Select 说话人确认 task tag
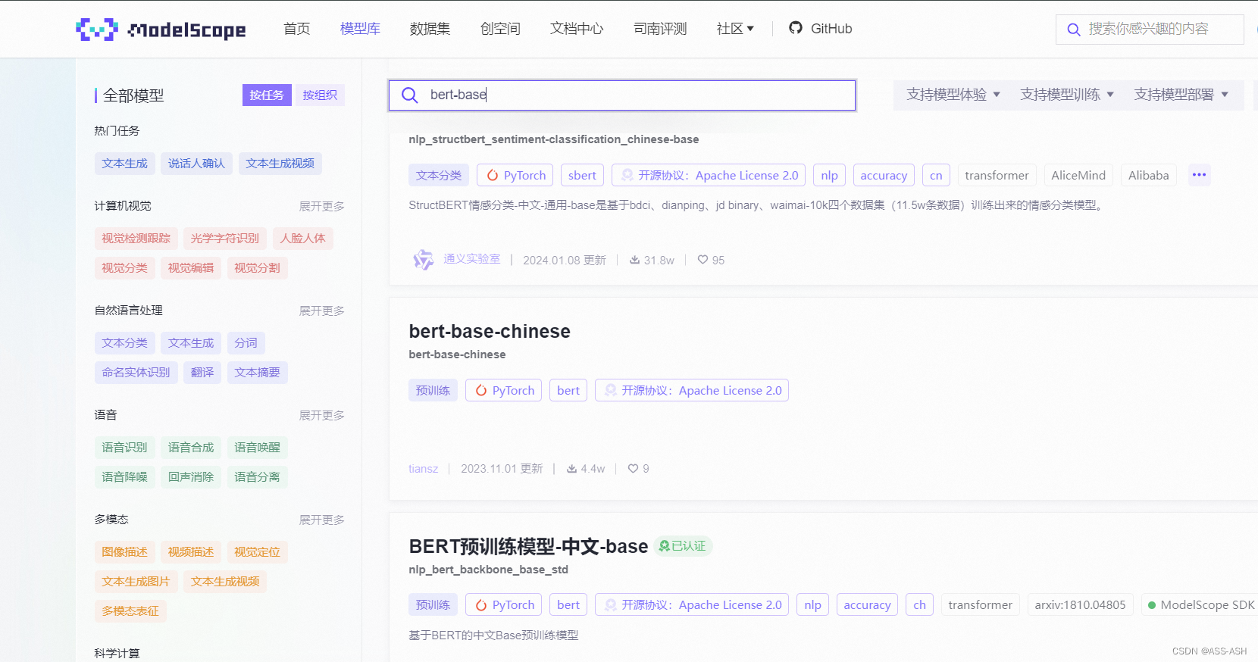The width and height of the screenshot is (1258, 662). pyautogui.click(x=196, y=164)
